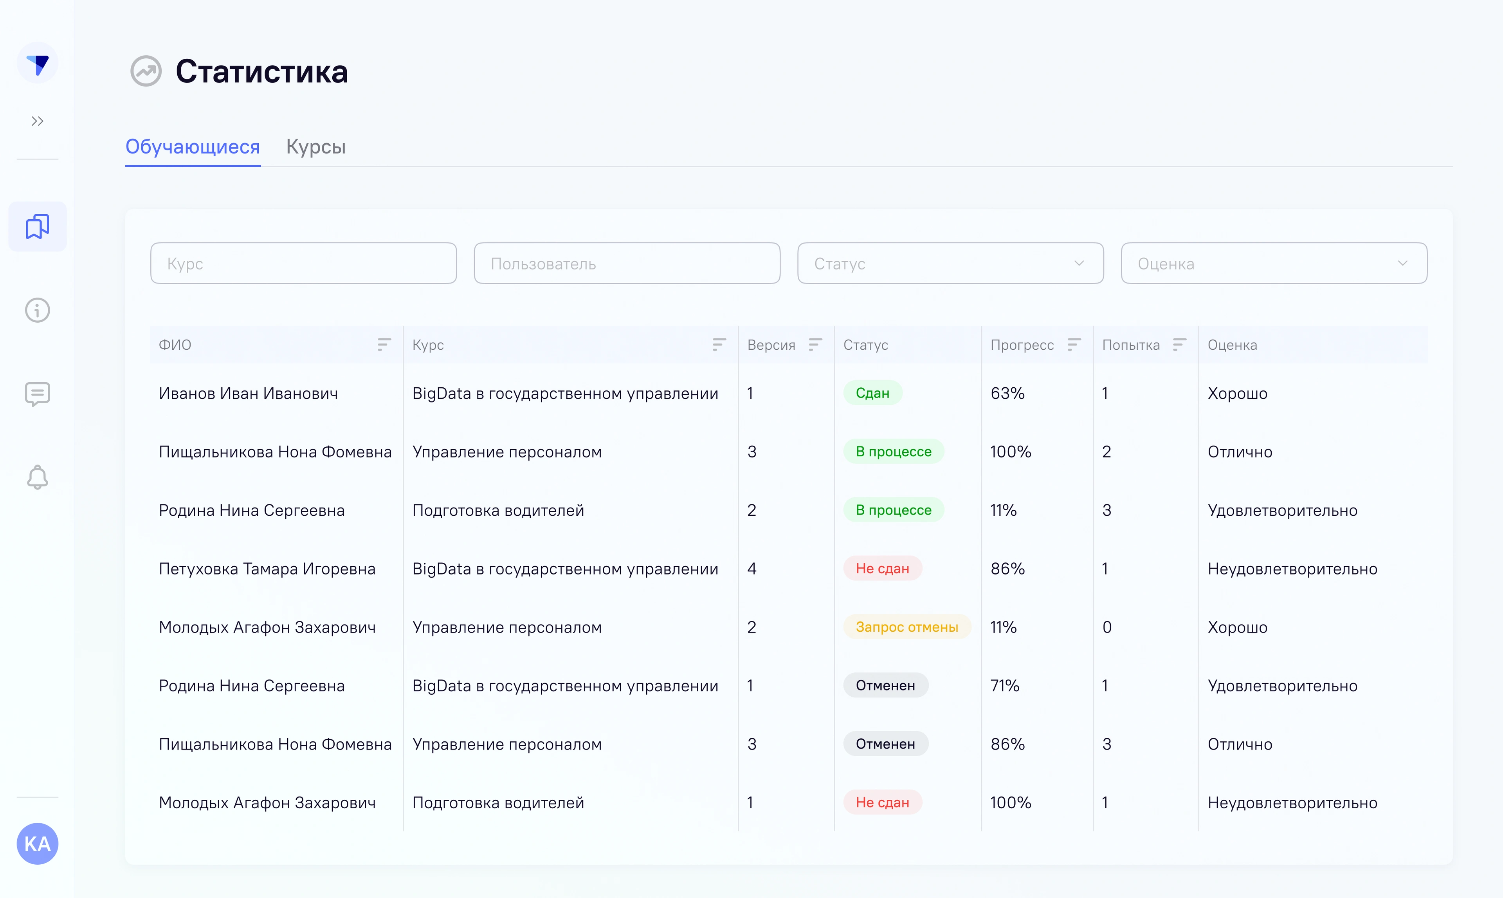Click the app logo in sidebar
The width and height of the screenshot is (1503, 898).
click(38, 63)
